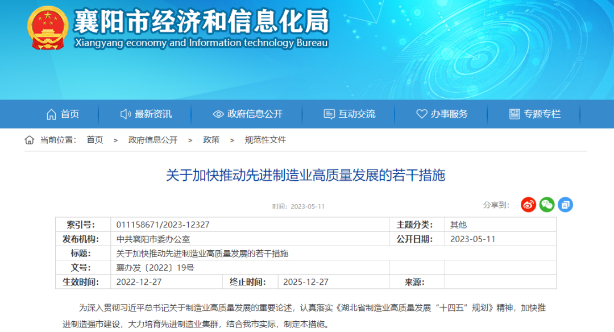Screen dimensions: 614x332
Task: Click the 公开日期 label cell
Action: (417, 239)
